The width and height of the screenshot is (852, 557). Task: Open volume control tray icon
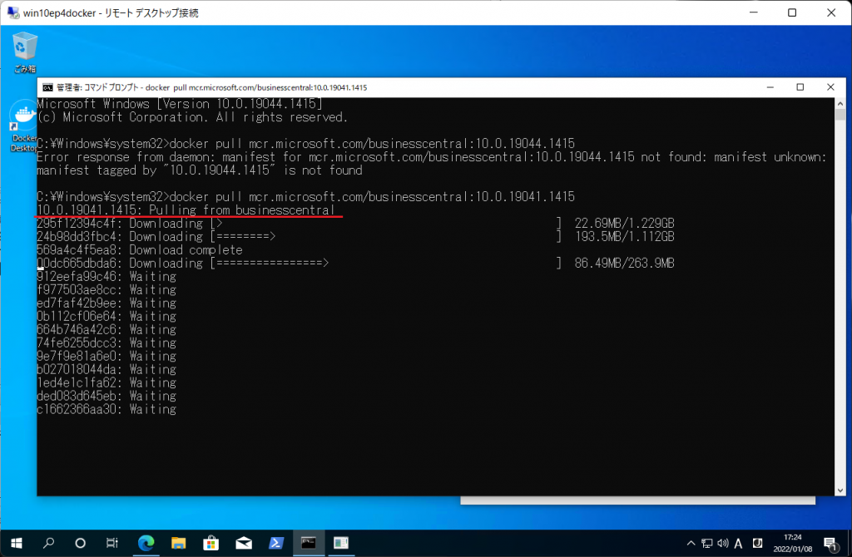point(723,543)
